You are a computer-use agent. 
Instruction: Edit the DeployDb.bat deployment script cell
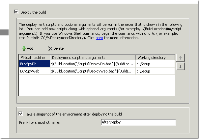93,64
